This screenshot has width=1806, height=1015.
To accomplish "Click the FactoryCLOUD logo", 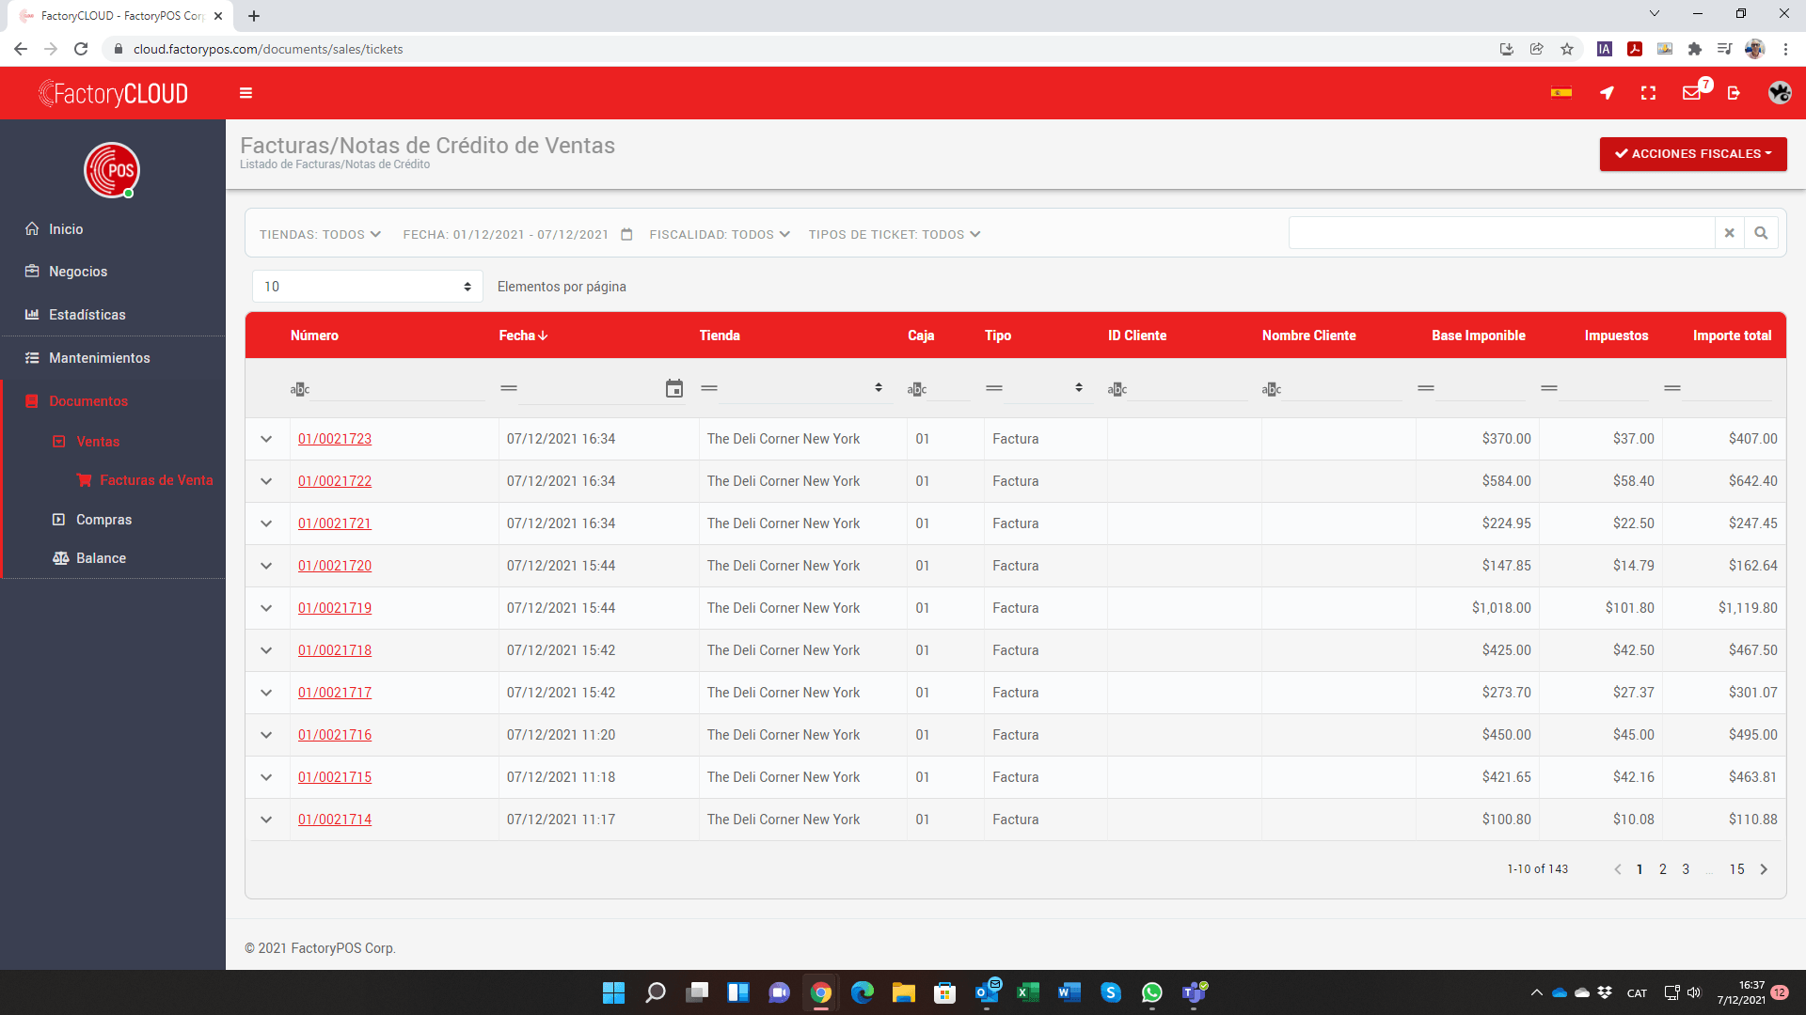I will (113, 93).
